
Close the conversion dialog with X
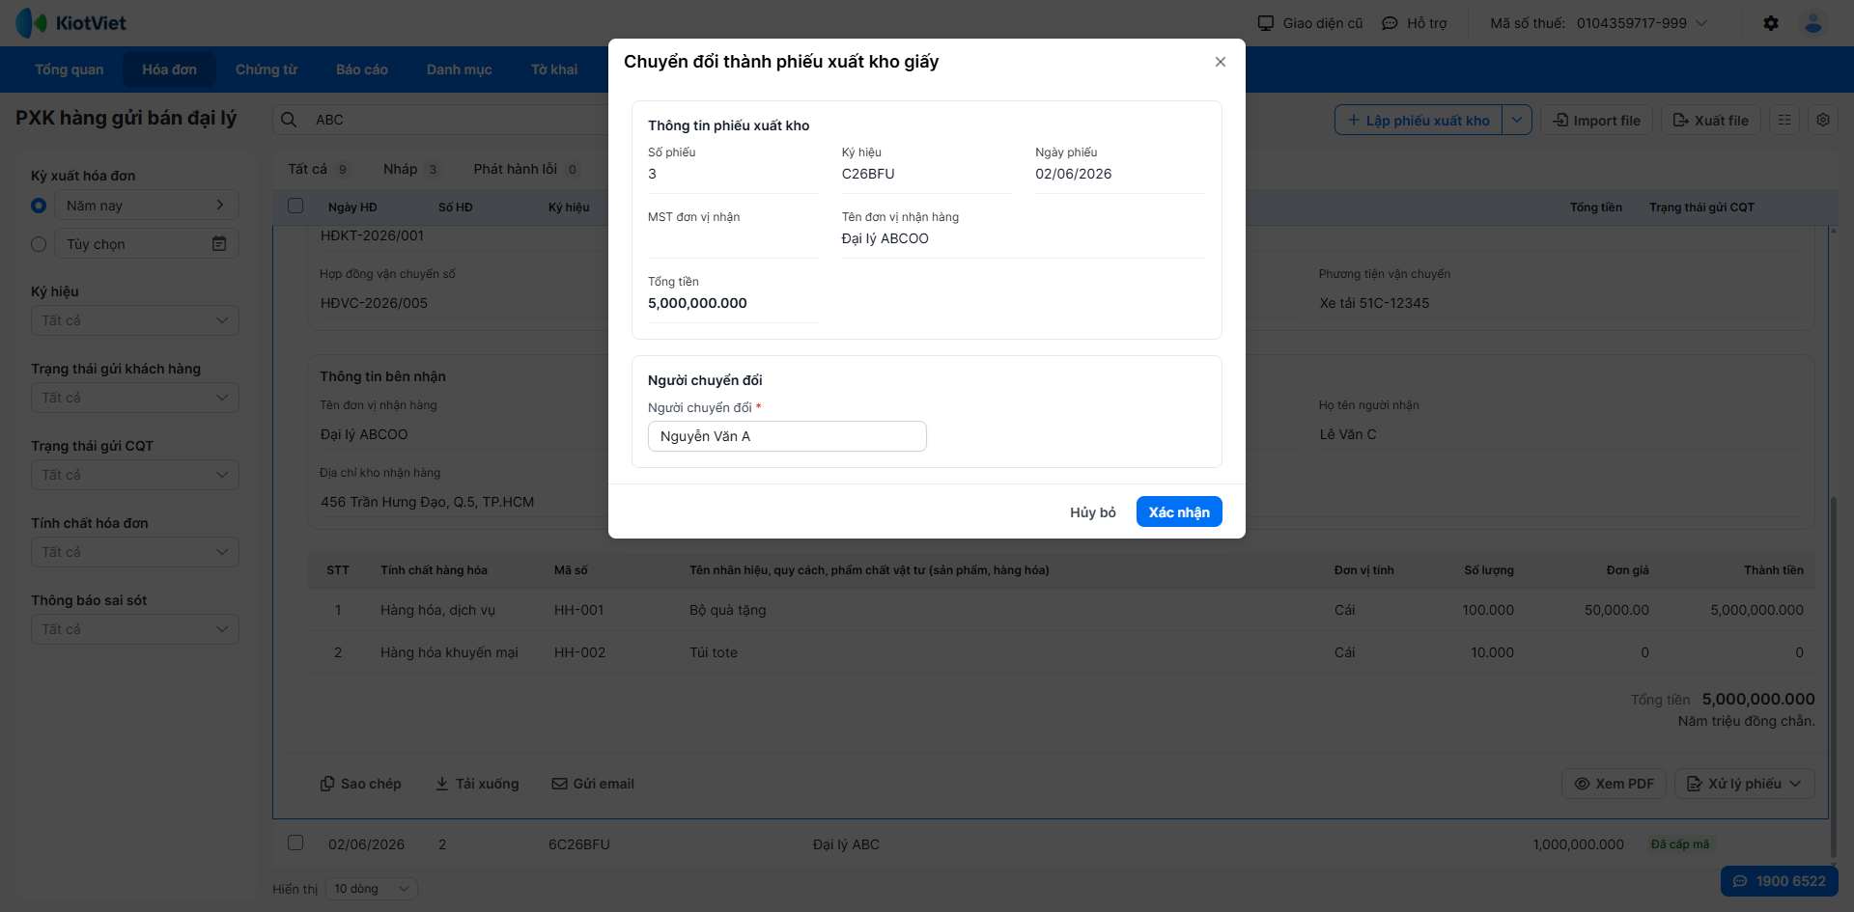pyautogui.click(x=1221, y=62)
